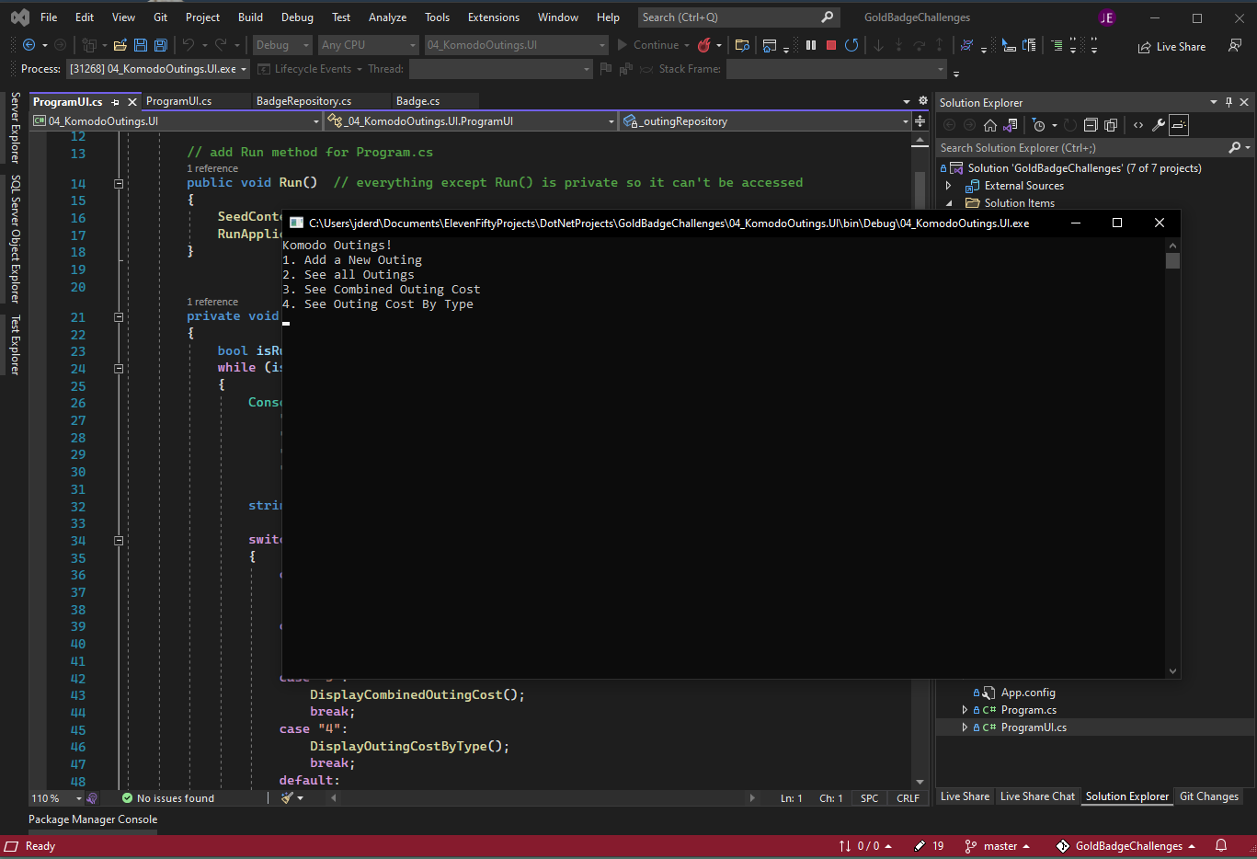Toggle Preview Selected Items in Solution Explorer

[x=1179, y=125]
